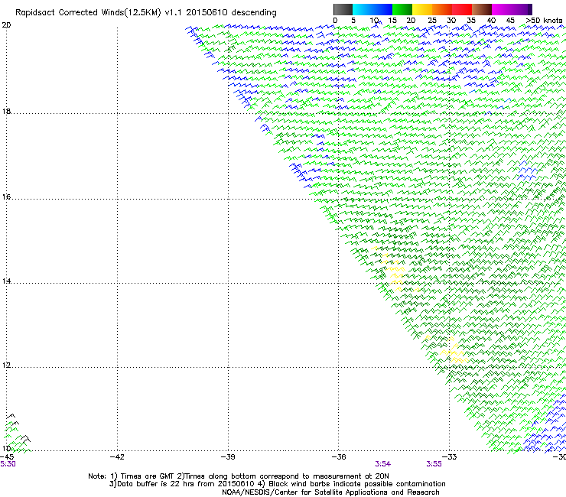Select the yellow 20-25 knots color bar segment

(x=422, y=9)
